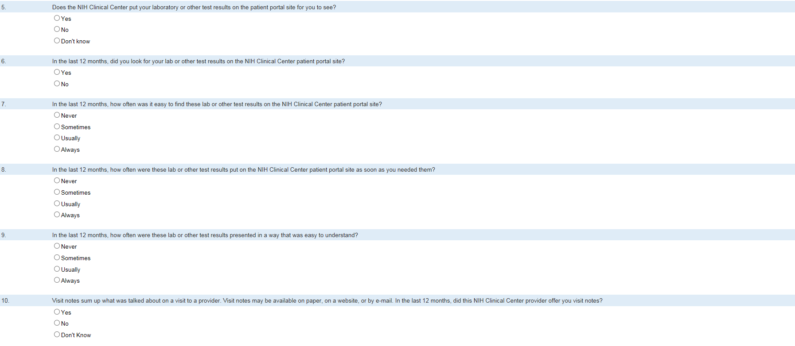
Task: Mark Usually for question 9 easy to understand
Action: coord(57,269)
